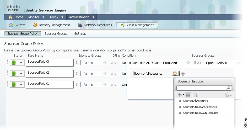Collapse sponsor groups panel with minus icon

point(238,63)
